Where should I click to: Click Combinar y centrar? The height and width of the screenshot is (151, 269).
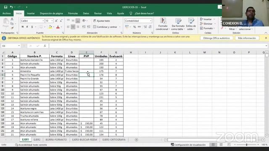[x=105, y=27]
